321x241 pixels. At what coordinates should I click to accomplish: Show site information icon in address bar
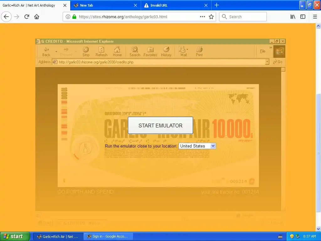point(68,17)
